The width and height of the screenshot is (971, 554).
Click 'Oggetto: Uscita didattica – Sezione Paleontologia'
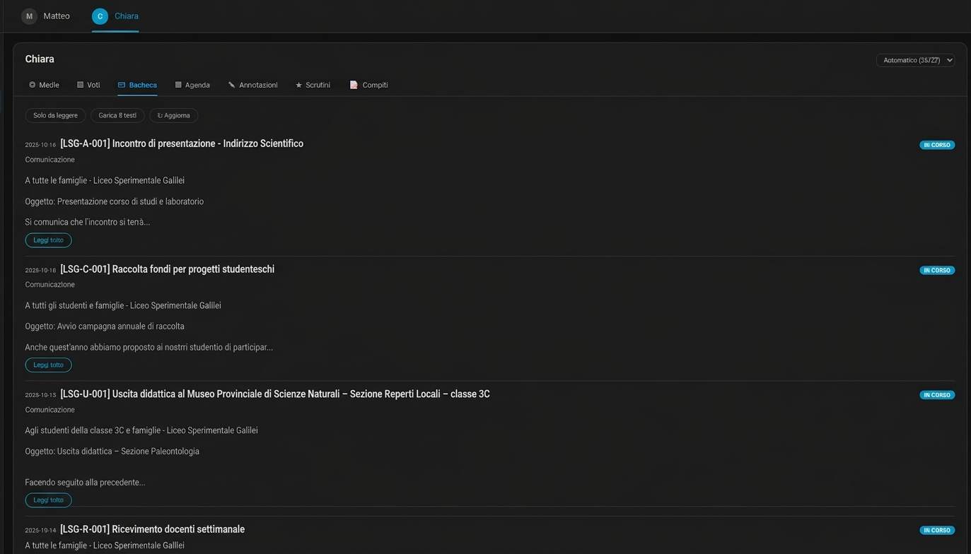(112, 452)
